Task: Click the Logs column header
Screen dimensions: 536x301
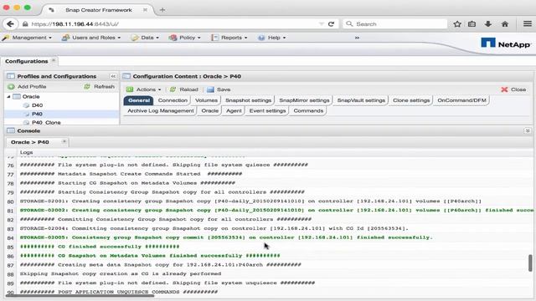Action: (x=26, y=152)
